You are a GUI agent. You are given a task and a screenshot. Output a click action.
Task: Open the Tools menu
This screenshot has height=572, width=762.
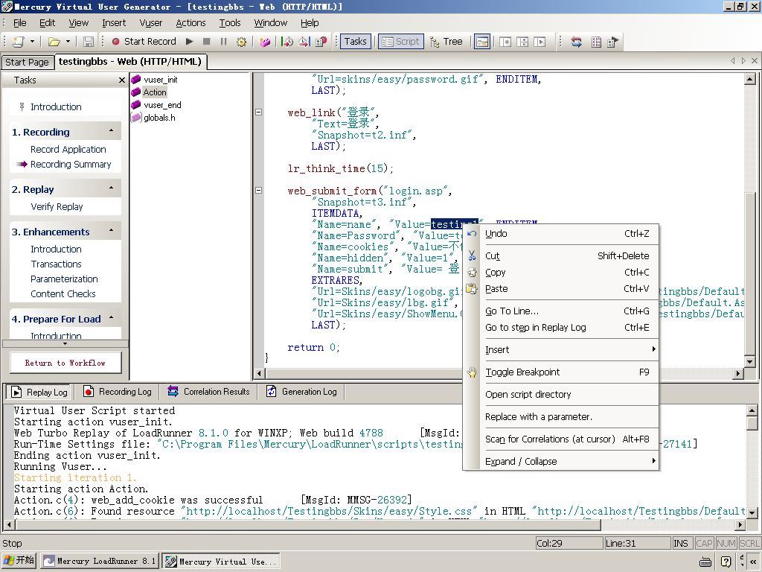230,23
